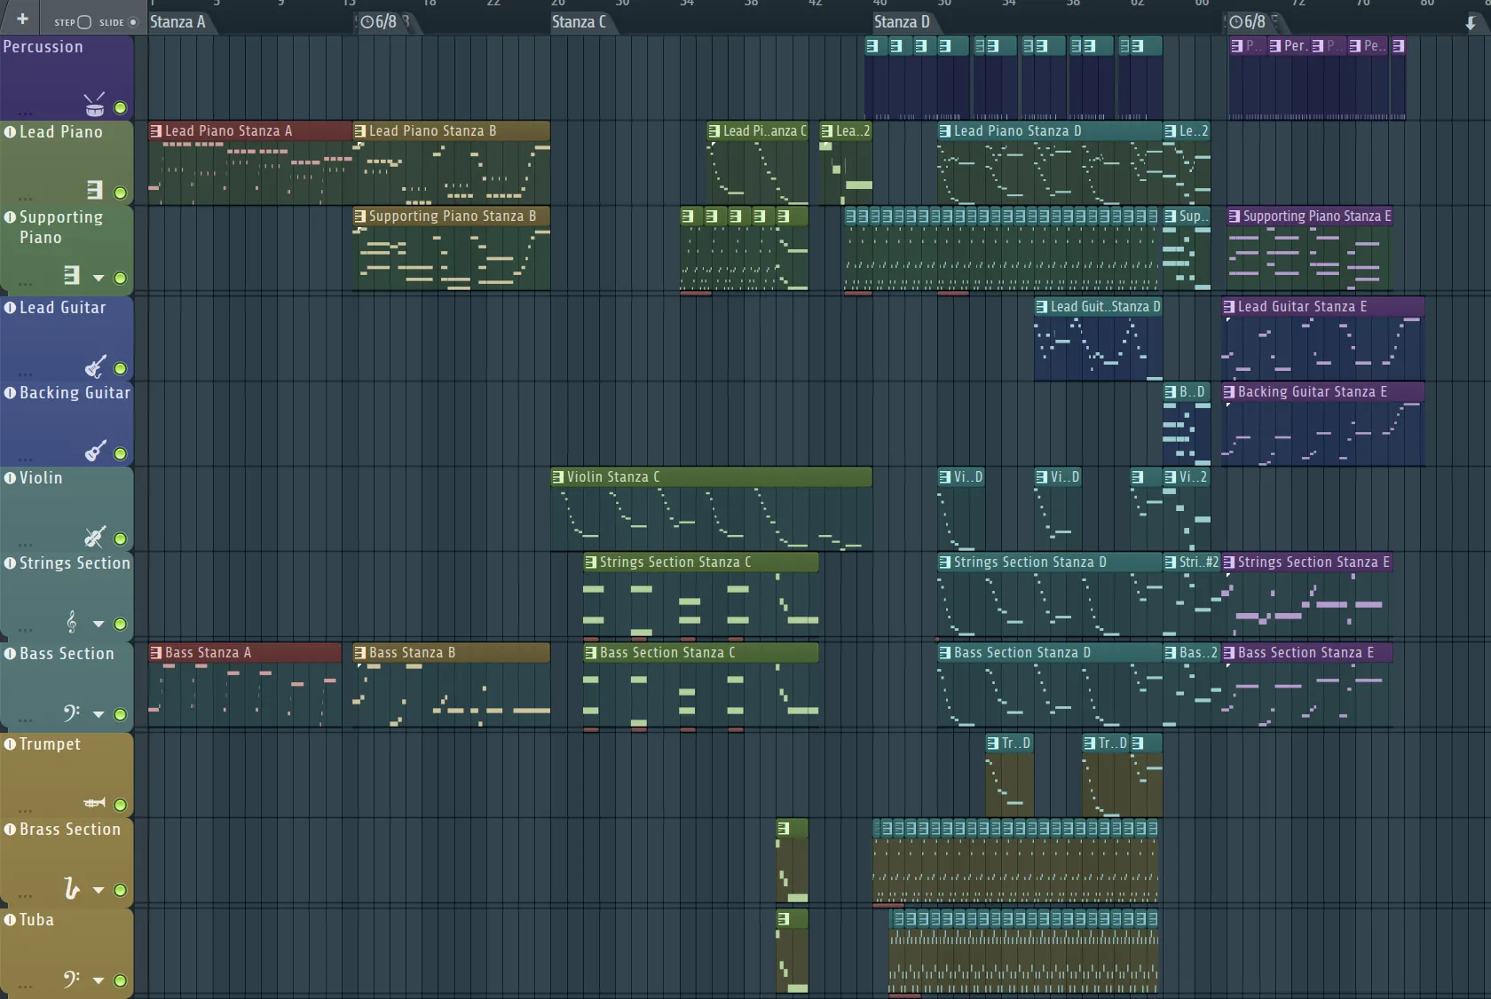
Task: Click the violin icon on Violin track
Action: [x=95, y=537]
